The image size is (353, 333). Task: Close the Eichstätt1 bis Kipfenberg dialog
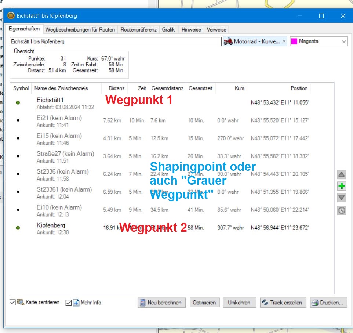(343, 16)
